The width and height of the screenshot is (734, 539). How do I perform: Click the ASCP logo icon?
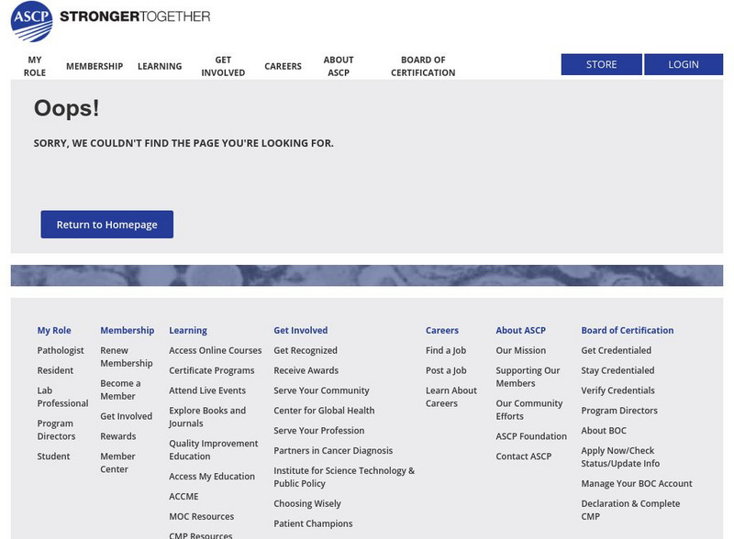click(x=31, y=21)
